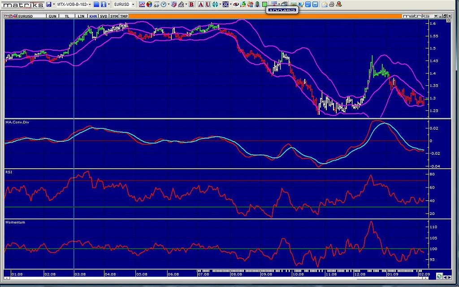Switch to the KHN tab
The height and width of the screenshot is (287, 459).
pos(93,16)
